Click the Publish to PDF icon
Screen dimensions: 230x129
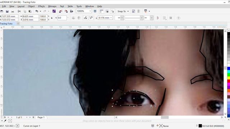coord(72,11)
